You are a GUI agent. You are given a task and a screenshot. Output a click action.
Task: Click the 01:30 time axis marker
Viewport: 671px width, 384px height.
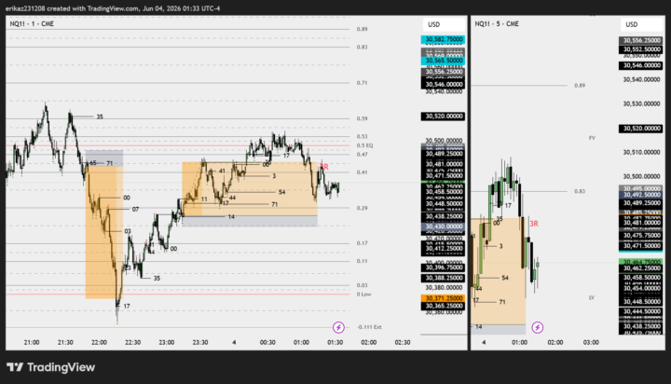335,342
